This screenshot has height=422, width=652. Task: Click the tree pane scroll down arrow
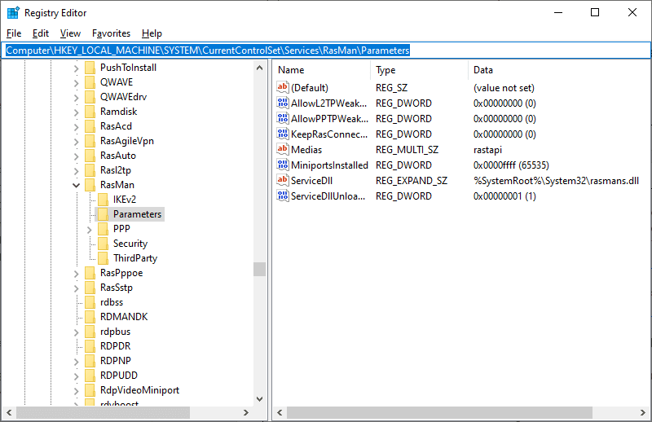[x=259, y=399]
